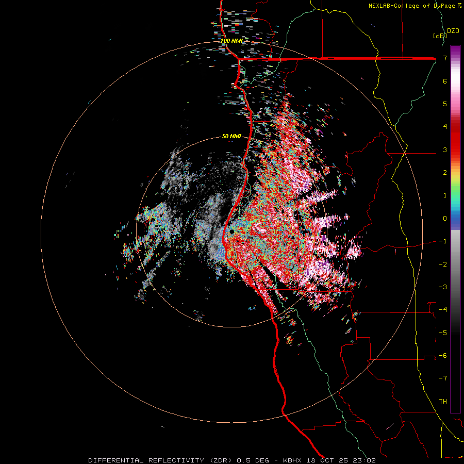
Task: Pick the pink color band near 5 dB
Action: [x=455, y=104]
